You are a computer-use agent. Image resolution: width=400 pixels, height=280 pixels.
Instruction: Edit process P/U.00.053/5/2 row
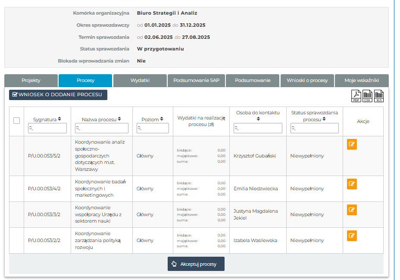click(352, 145)
